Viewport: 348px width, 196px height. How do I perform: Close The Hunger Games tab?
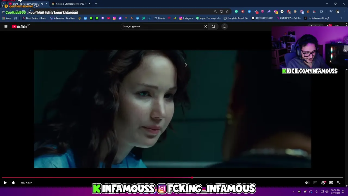click(46, 4)
